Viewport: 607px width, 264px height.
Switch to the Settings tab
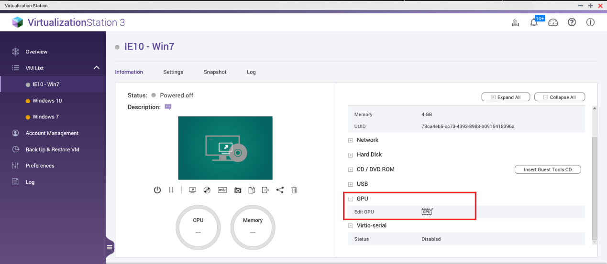173,72
